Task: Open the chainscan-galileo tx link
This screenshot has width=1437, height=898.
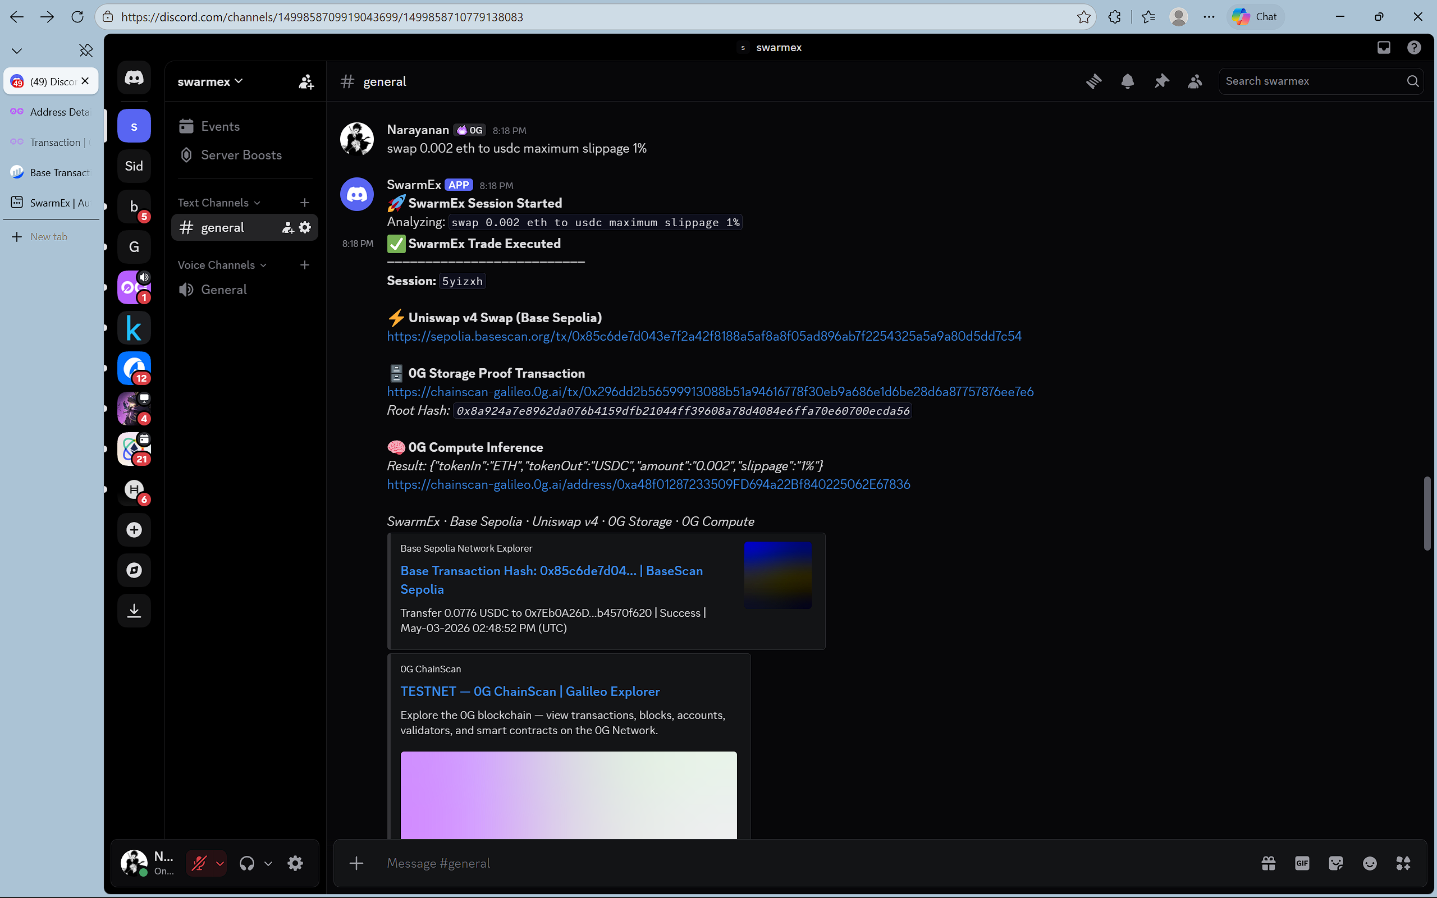Action: 710,392
